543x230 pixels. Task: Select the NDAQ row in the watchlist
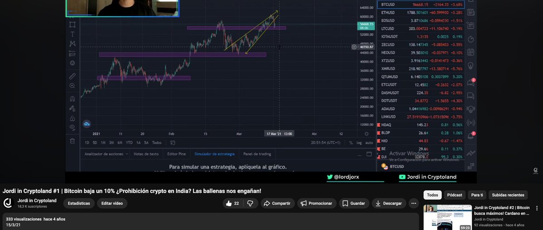coord(420,125)
